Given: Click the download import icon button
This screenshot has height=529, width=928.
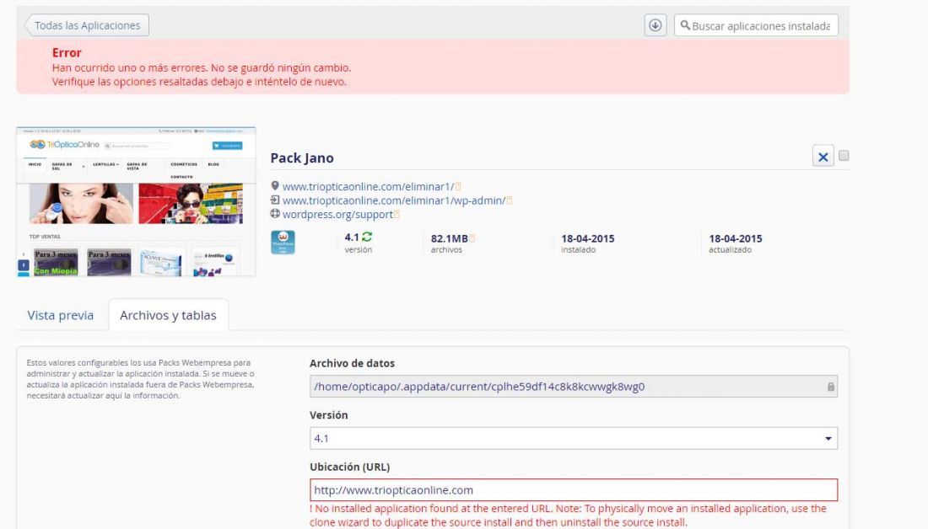Looking at the screenshot, I should (656, 25).
